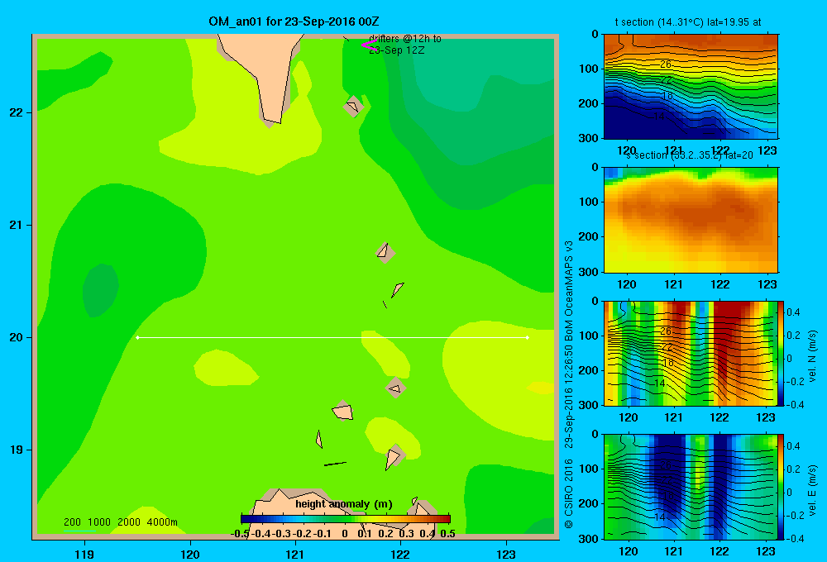Click the 'OM_an01 for 23-Sep-2016 00Z' title
The height and width of the screenshot is (562, 827).
294,21
